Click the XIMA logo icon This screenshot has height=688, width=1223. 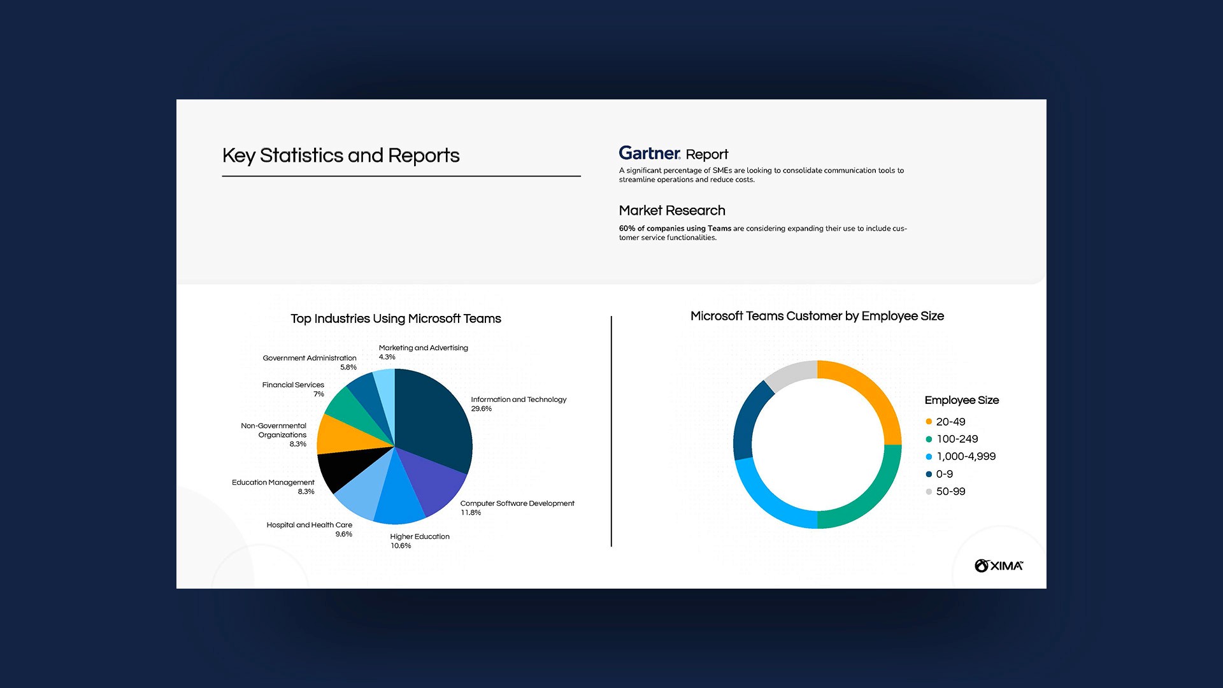tap(982, 566)
